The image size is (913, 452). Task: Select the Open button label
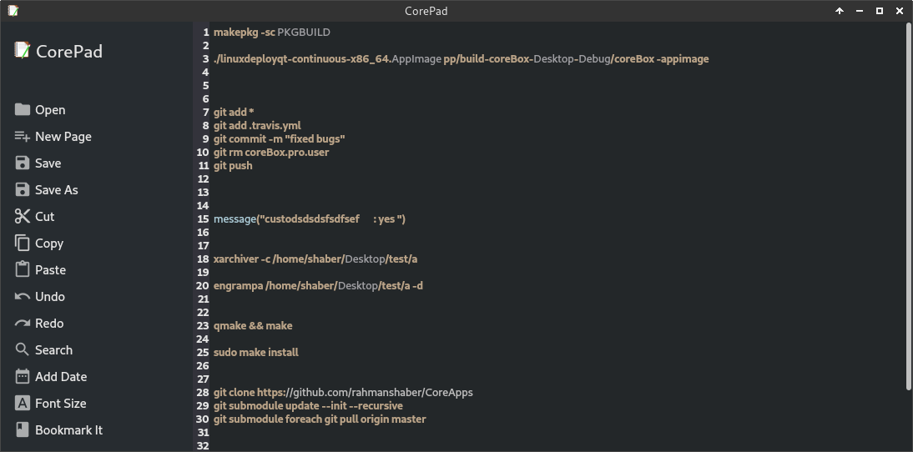tap(50, 110)
